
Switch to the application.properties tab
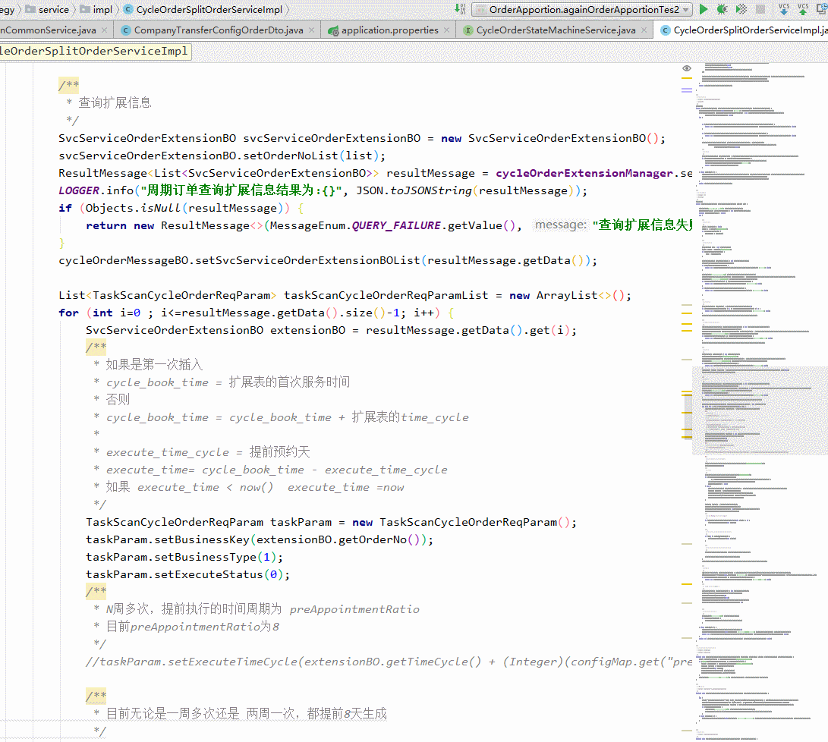coord(389,30)
